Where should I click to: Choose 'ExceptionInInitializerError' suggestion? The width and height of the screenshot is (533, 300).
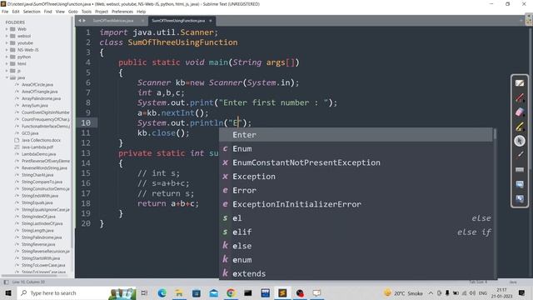click(356, 204)
